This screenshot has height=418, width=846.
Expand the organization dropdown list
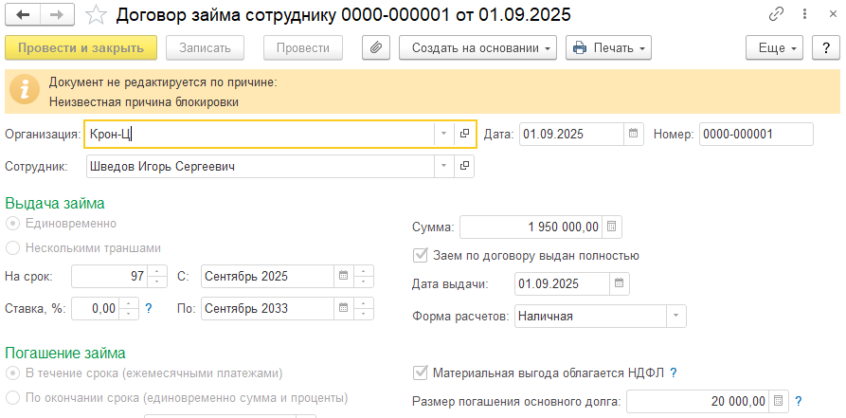(x=443, y=134)
